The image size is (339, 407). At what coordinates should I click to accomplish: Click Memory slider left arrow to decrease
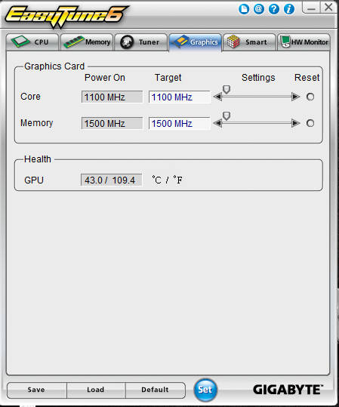click(217, 123)
